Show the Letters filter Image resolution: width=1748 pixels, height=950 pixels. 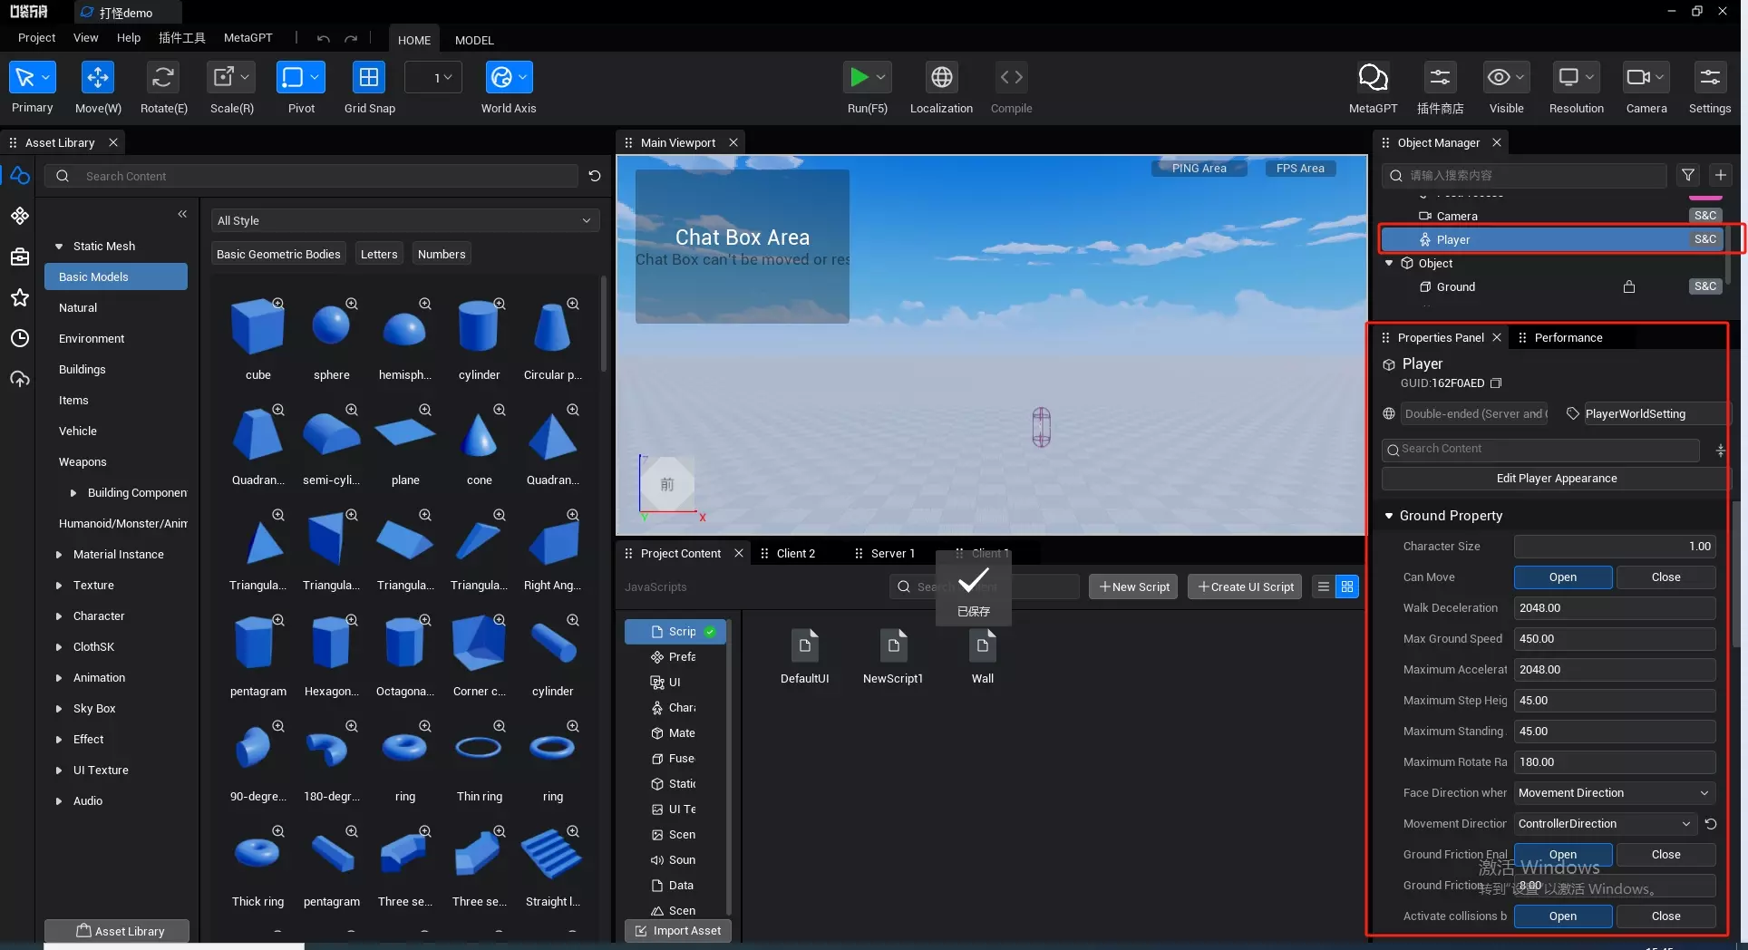(x=379, y=254)
